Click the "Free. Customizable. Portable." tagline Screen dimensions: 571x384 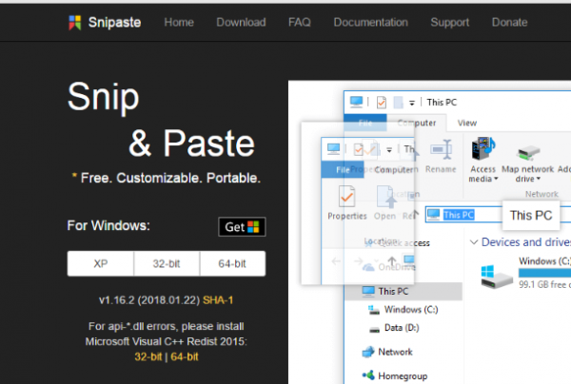(170, 178)
